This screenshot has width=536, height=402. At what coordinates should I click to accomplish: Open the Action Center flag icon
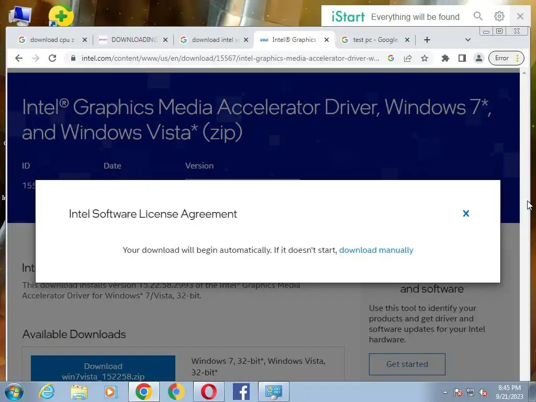pyautogui.click(x=457, y=393)
